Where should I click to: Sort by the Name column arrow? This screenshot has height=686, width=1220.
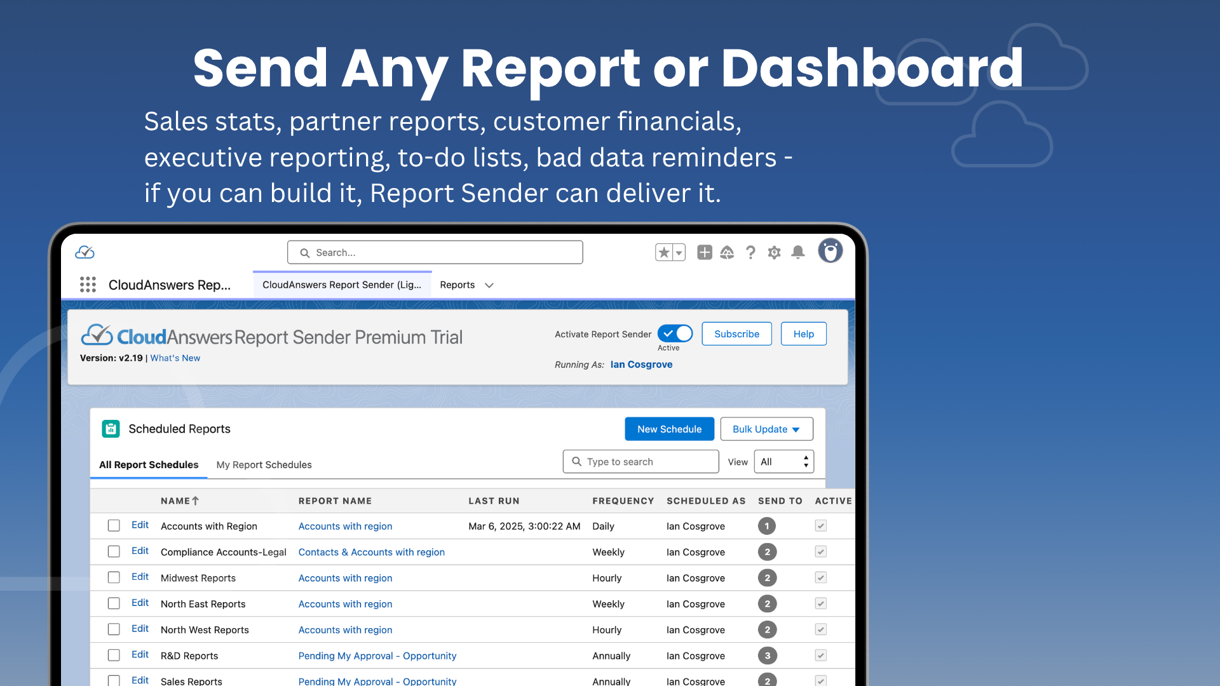(x=195, y=501)
